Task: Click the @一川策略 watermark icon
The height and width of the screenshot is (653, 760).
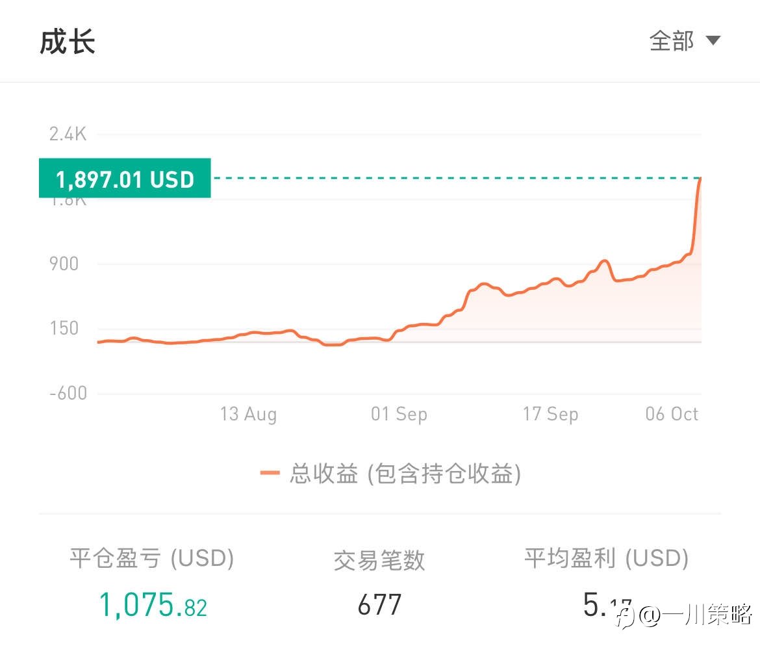Action: click(625, 614)
